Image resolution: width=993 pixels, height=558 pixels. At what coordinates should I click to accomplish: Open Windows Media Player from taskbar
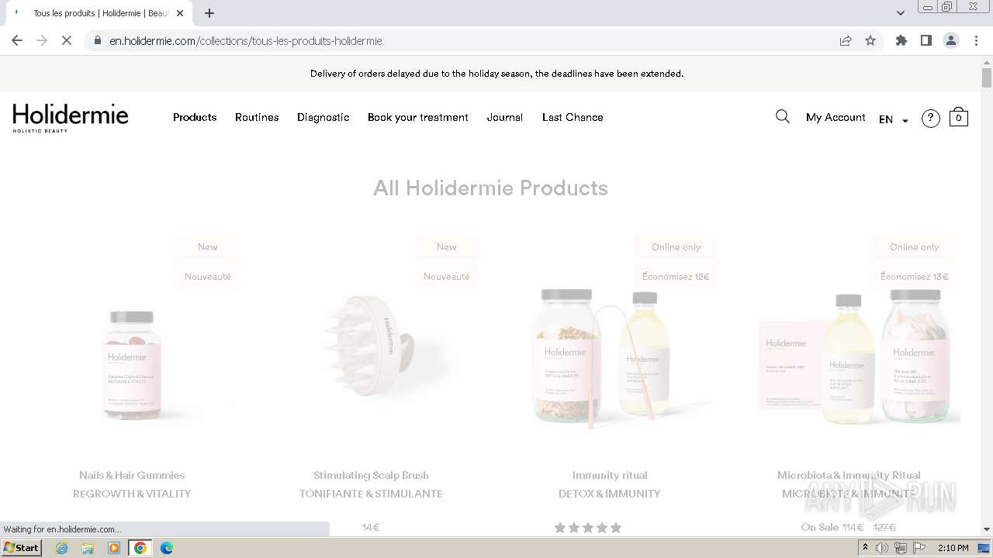[x=114, y=548]
